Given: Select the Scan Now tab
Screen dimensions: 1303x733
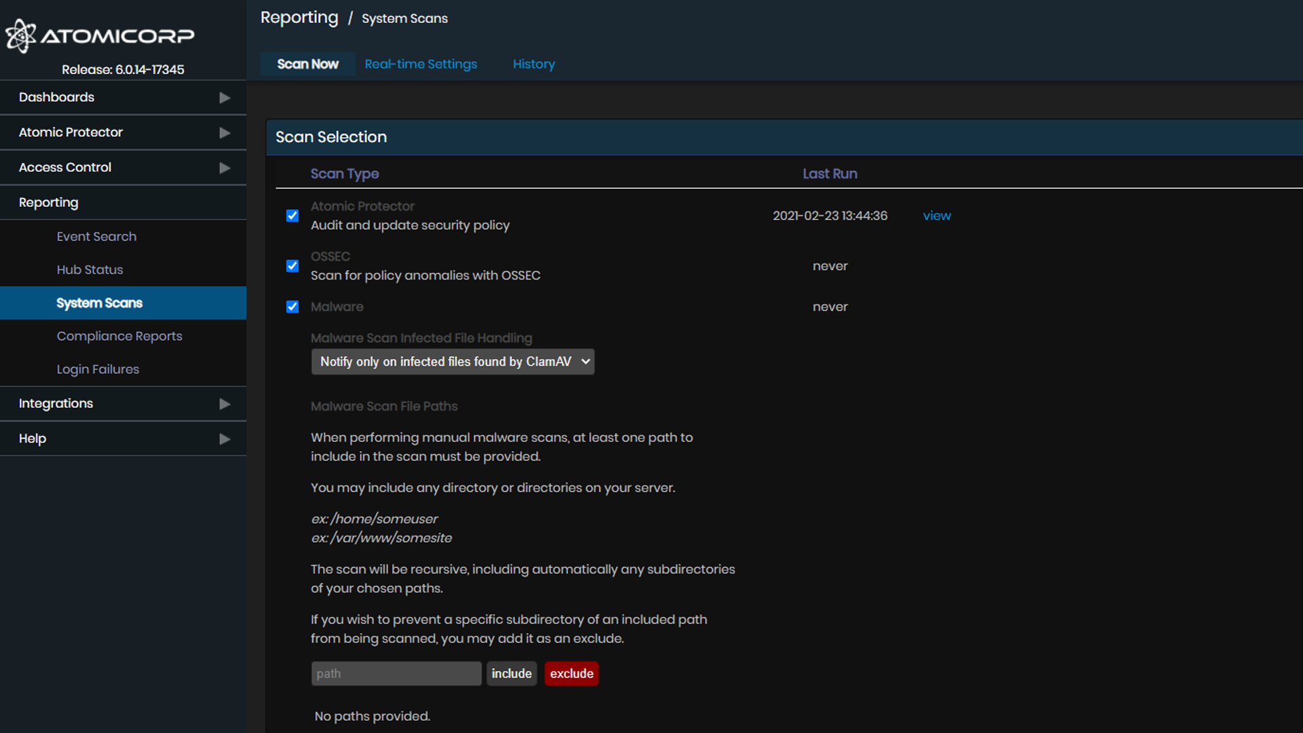Looking at the screenshot, I should (307, 64).
